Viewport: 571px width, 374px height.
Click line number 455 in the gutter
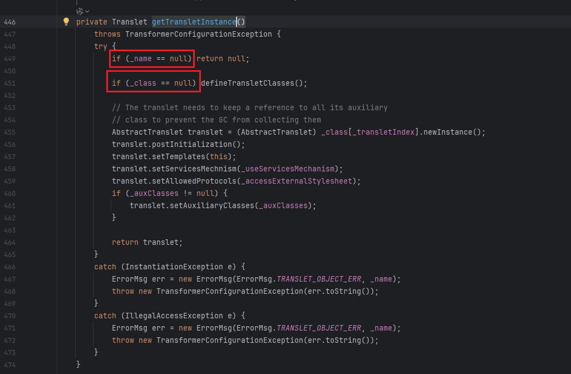(x=9, y=132)
